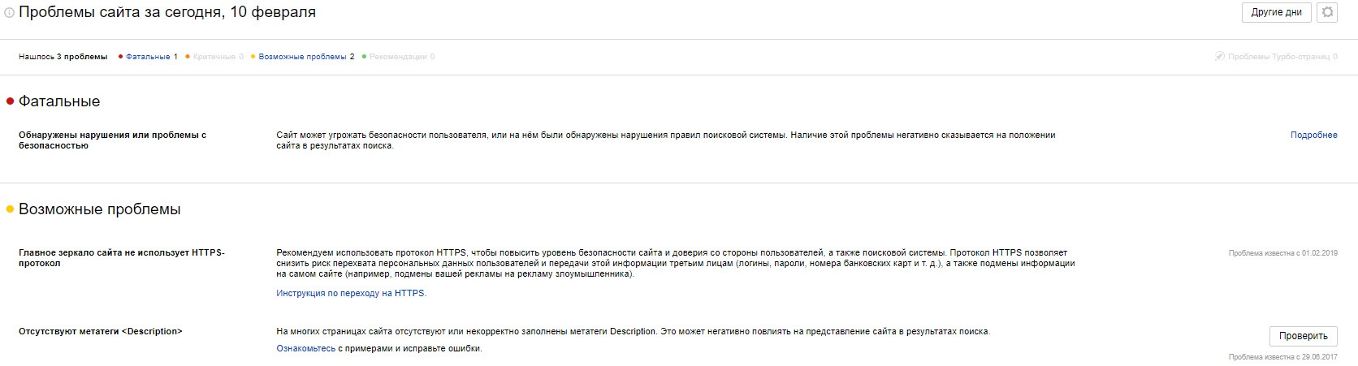Screen dimensions: 1358x366
Task: Filter by Фатальные 1 in summary bar
Action: point(151,57)
